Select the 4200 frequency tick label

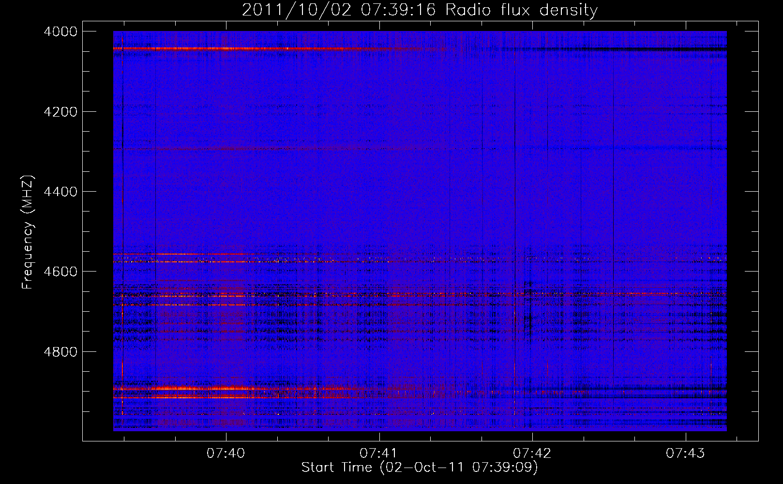pyautogui.click(x=60, y=112)
